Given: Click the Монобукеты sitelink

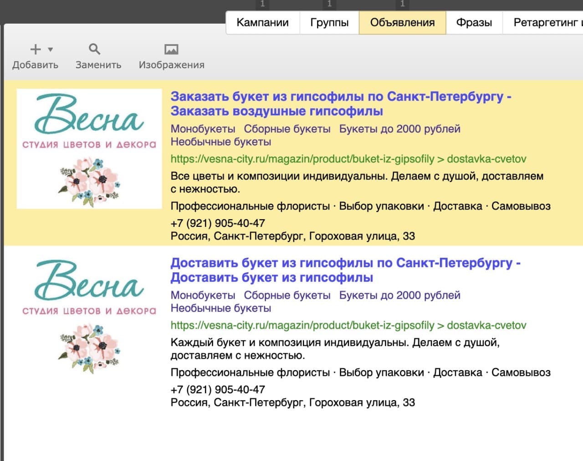Looking at the screenshot, I should click(203, 129).
